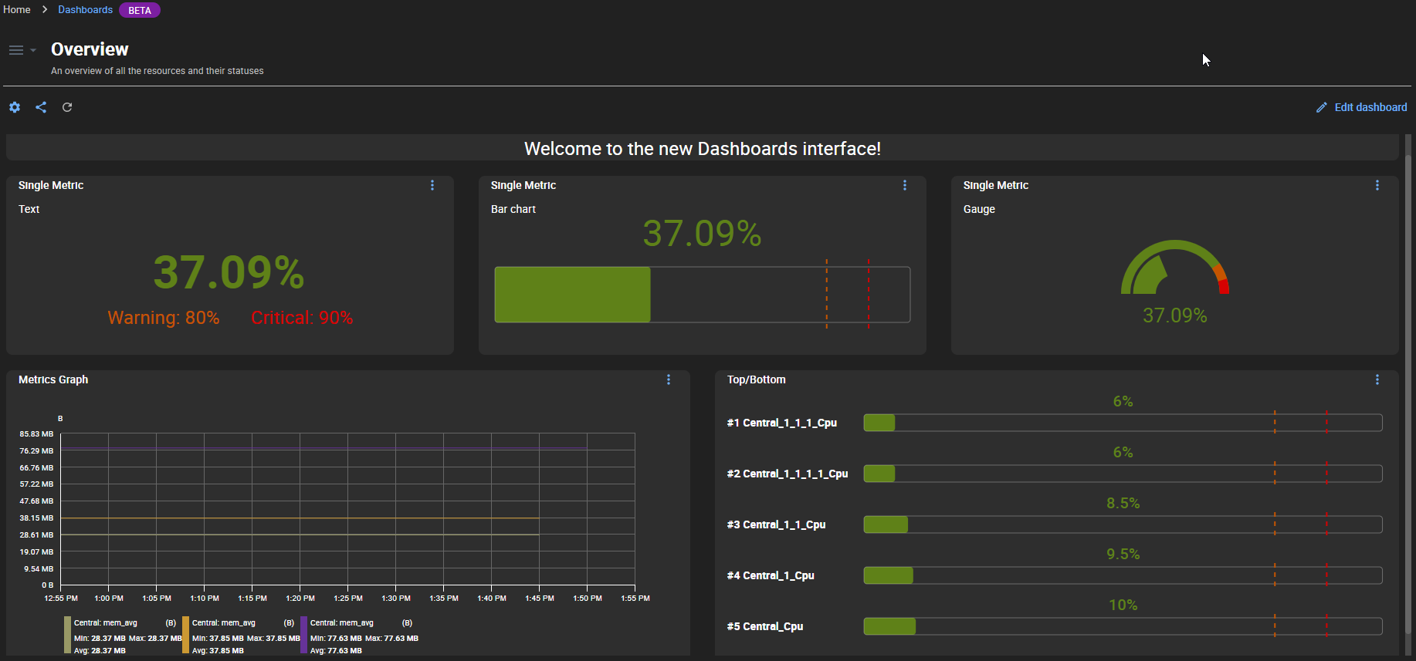1416x661 pixels.
Task: Click the 1:30 PM tick on graph axis
Action: coord(395,598)
